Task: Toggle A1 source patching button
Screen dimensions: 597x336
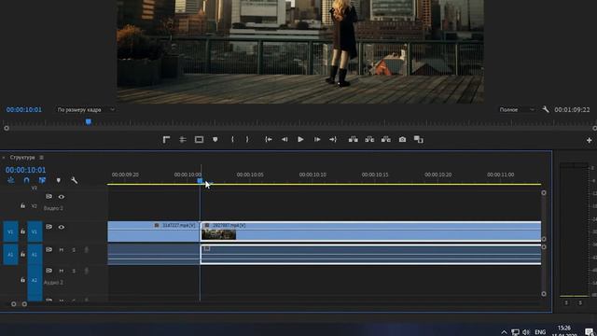Action: pos(10,255)
